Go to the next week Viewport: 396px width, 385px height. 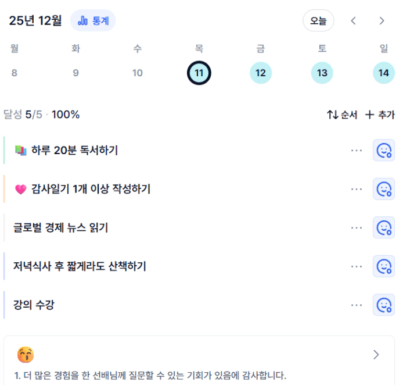[x=381, y=21]
